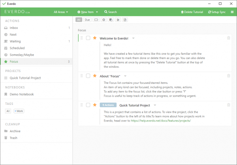The image size is (237, 165).
Task: Click the Archive folder icon
Action: tap(6, 131)
